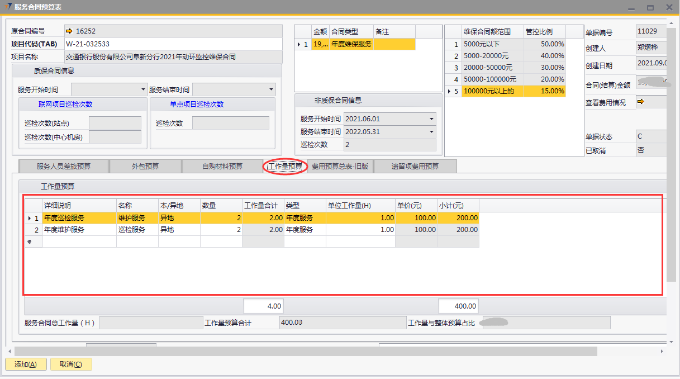
Task: Select row 5 indicator in 维保合同额范围 table
Action: [x=453, y=91]
